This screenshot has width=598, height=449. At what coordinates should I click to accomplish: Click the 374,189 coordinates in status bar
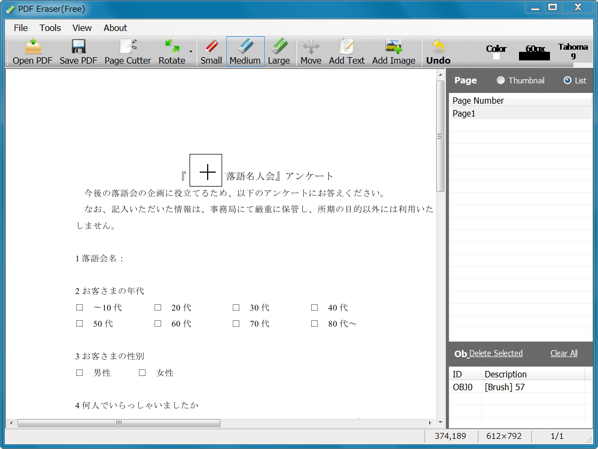pos(451,436)
